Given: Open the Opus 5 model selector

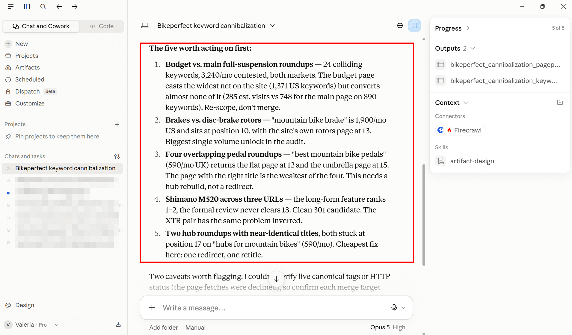Looking at the screenshot, I should pos(380,327).
